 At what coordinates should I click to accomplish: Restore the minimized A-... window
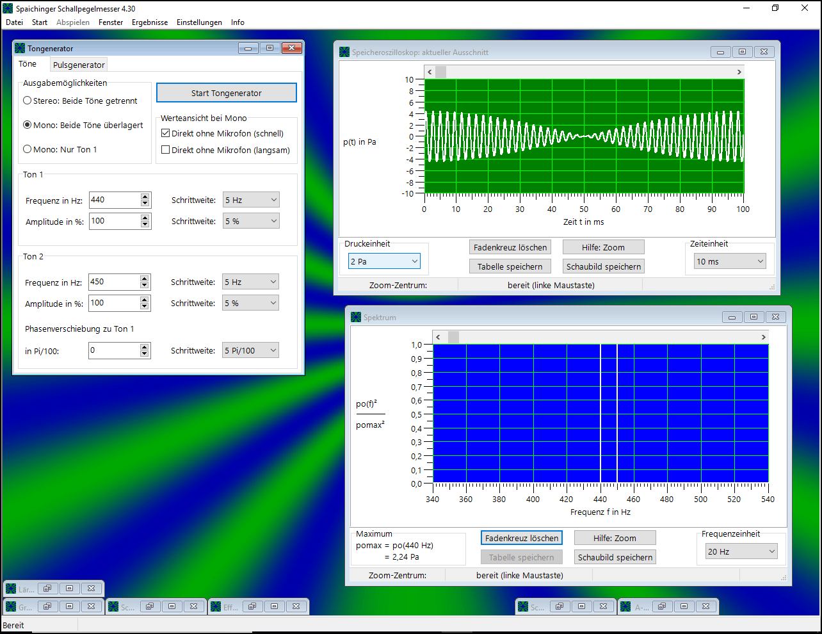click(x=662, y=606)
